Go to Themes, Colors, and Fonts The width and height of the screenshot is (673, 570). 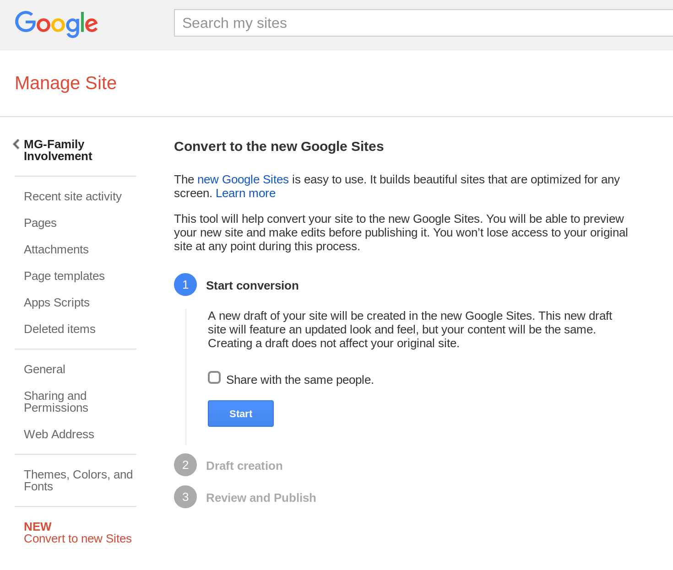pos(78,480)
